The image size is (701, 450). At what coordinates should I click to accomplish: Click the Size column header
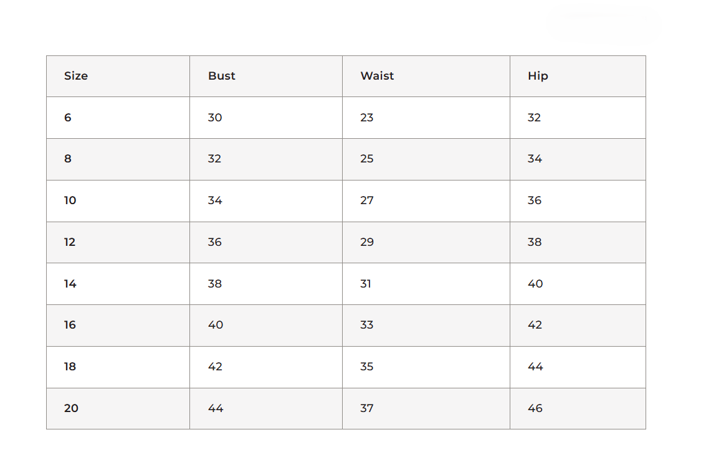(76, 76)
